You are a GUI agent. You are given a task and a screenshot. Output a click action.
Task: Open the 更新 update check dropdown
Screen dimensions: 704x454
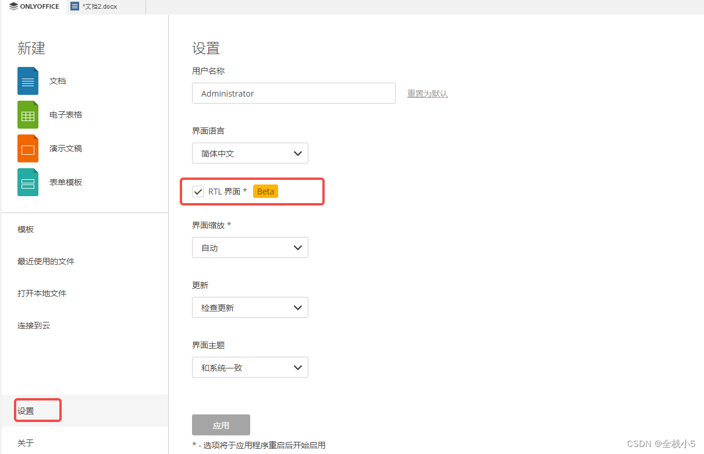click(x=250, y=307)
